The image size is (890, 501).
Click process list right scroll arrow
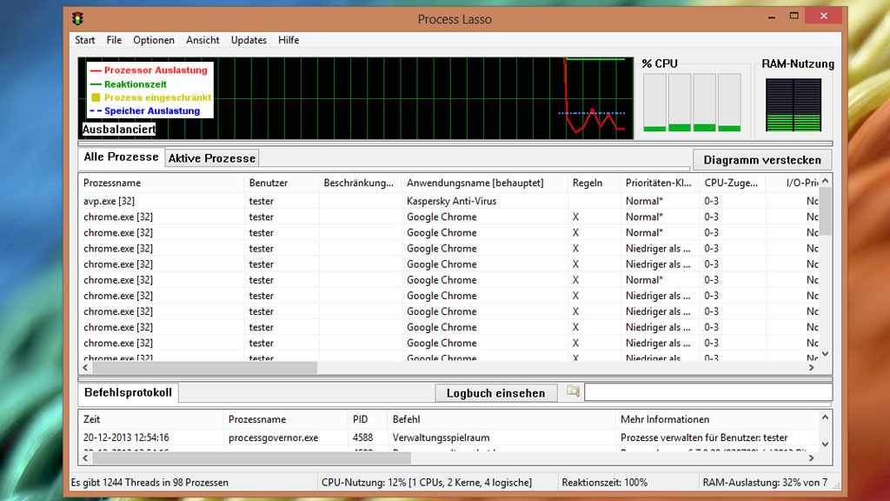811,368
